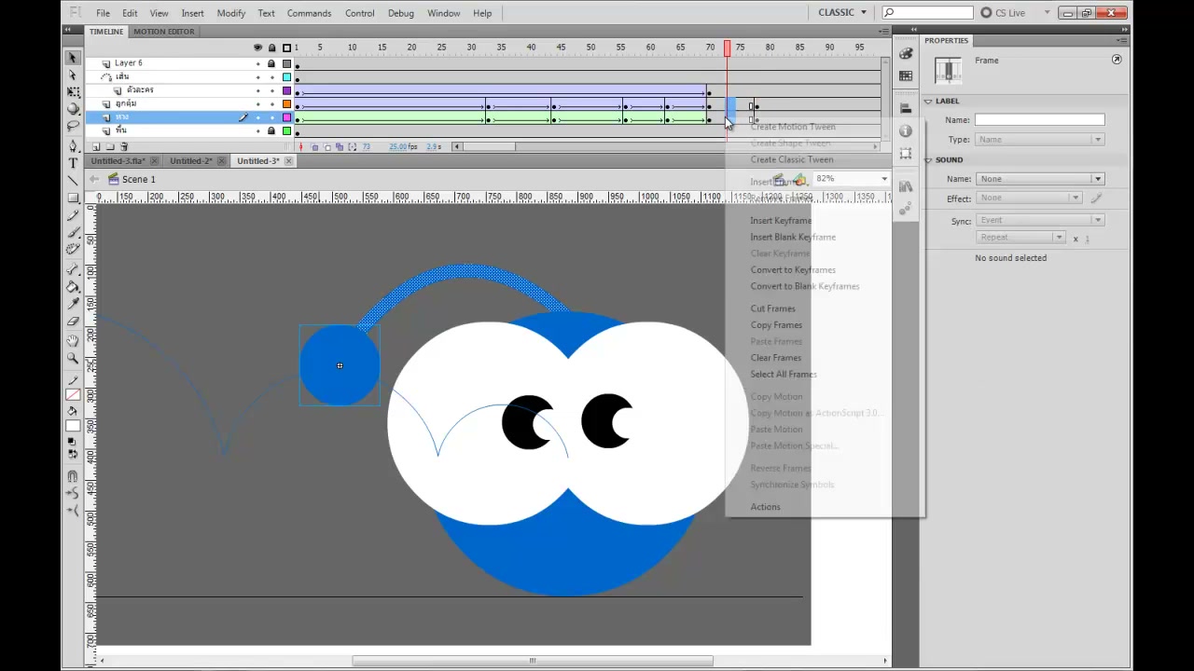Select the Eyedropper tool
The height and width of the screenshot is (671, 1194).
73,304
